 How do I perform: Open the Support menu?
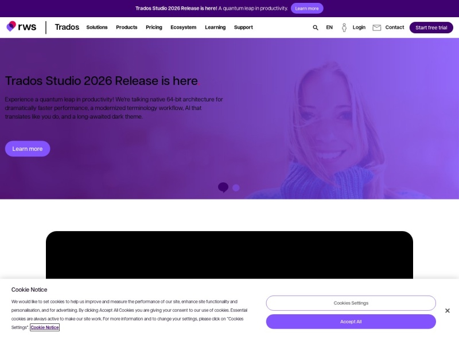[243, 27]
